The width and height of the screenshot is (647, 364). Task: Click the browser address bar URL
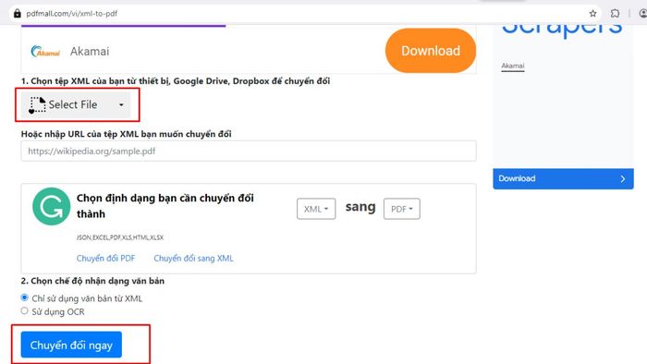72,14
